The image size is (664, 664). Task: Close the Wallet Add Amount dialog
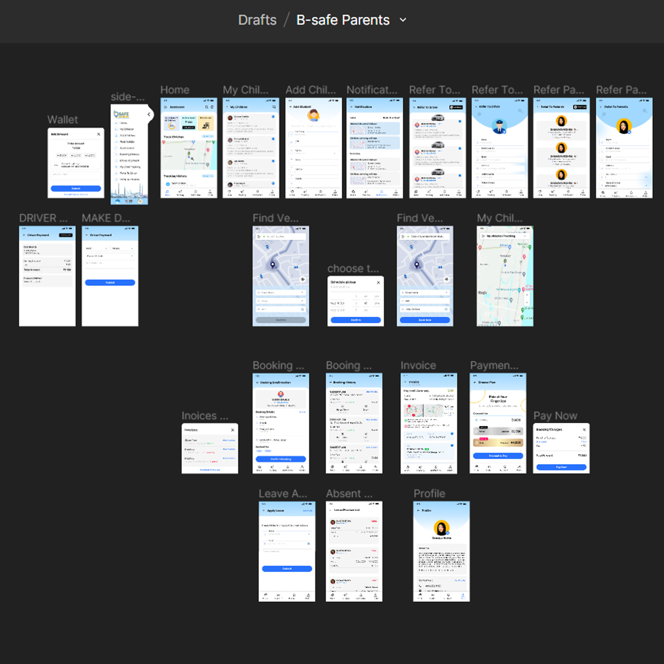[98, 134]
